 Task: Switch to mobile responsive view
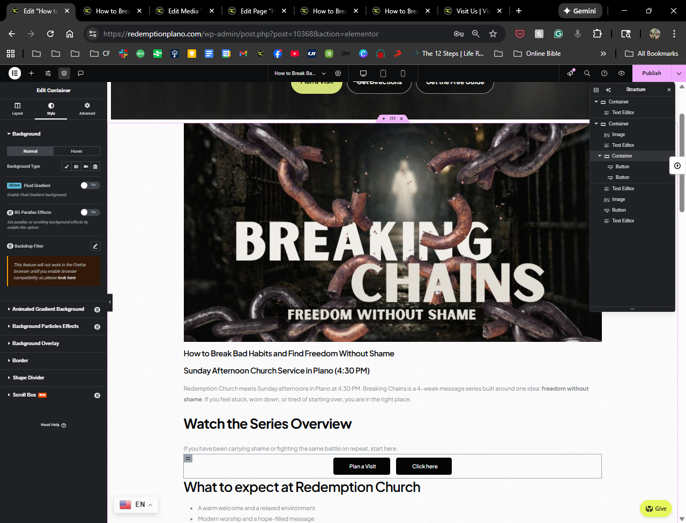point(403,73)
